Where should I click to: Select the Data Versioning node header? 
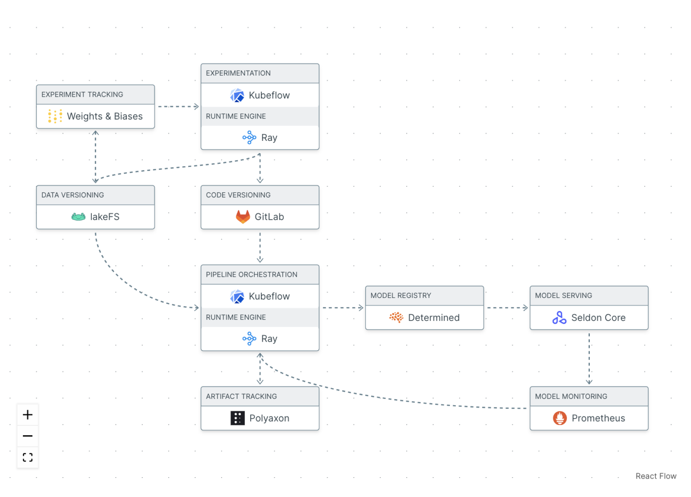pos(95,195)
